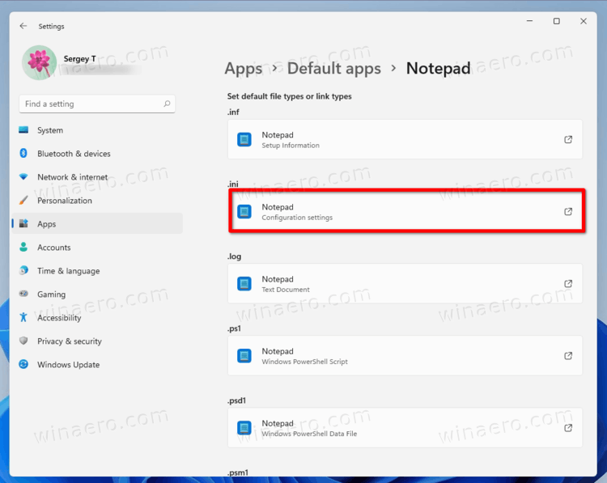Open the Personalization section
607x483 pixels.
65,201
